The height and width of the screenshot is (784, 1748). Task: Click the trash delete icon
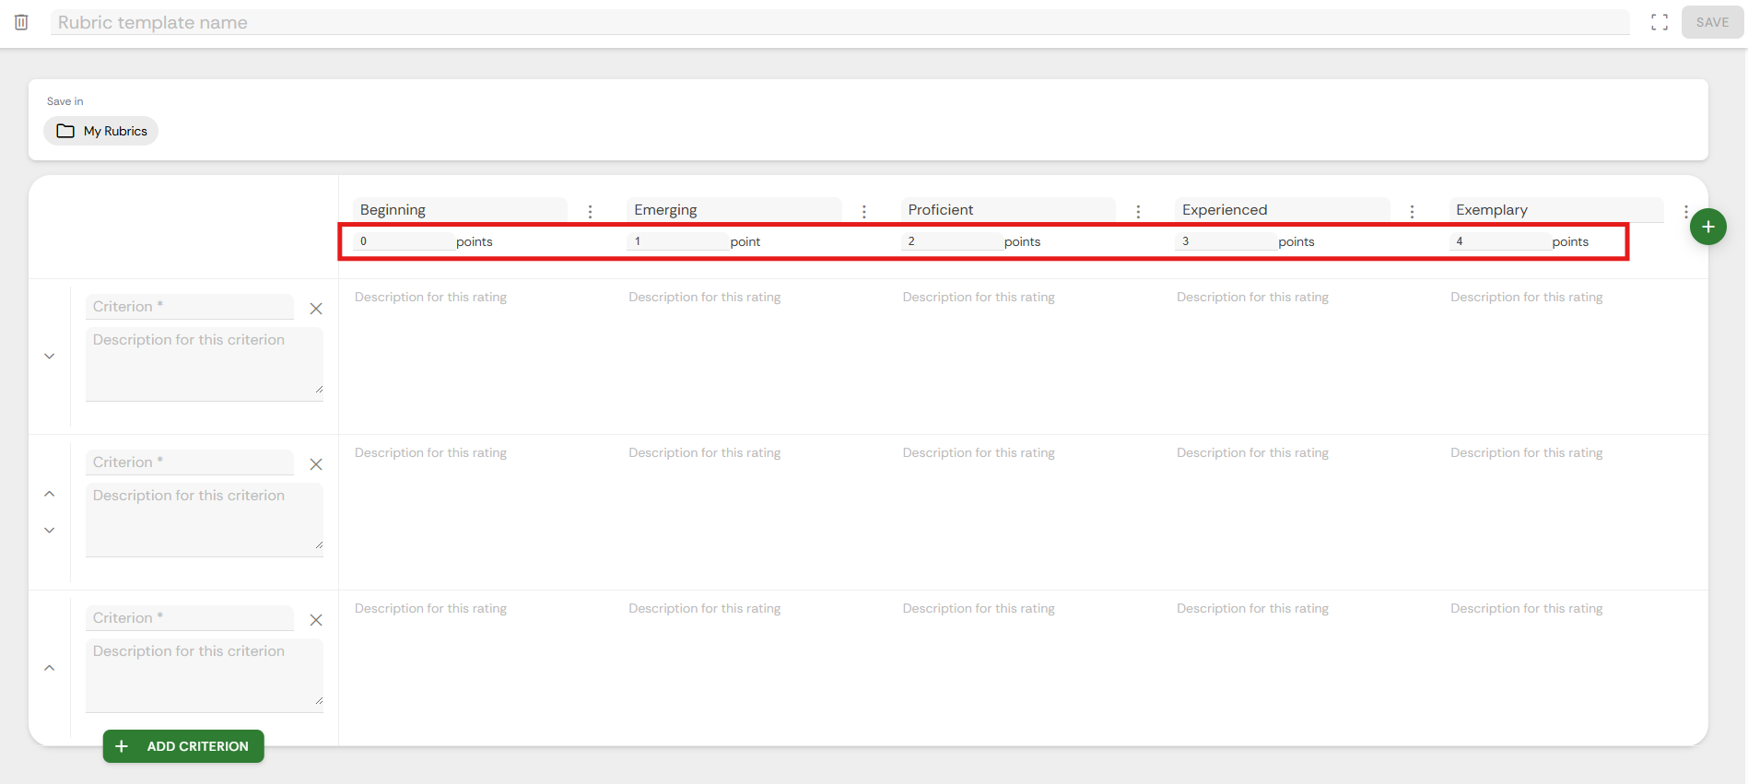pos(21,22)
